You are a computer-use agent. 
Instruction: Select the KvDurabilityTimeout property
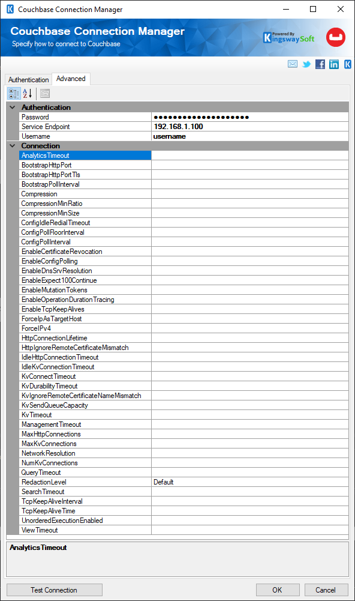(x=85, y=386)
